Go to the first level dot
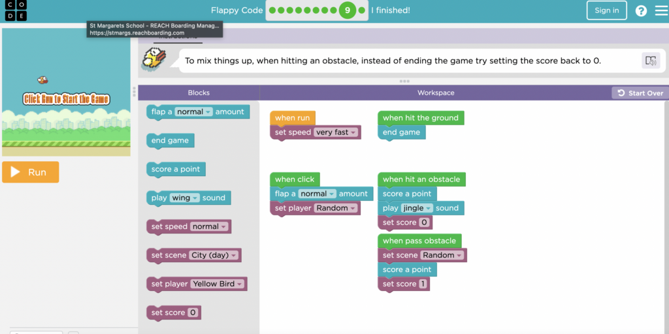Screen dimensions: 669x334 272,10
